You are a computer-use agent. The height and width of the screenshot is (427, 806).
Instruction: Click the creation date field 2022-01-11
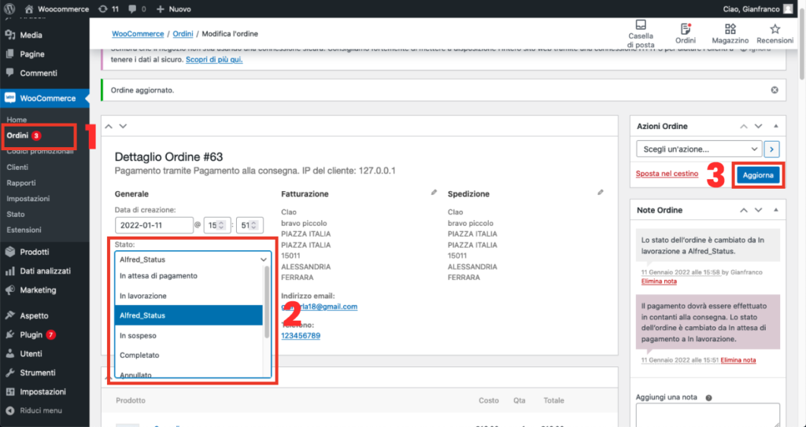pos(154,226)
